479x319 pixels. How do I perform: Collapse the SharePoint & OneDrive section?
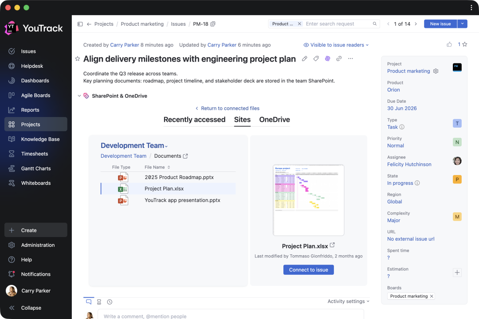79,96
